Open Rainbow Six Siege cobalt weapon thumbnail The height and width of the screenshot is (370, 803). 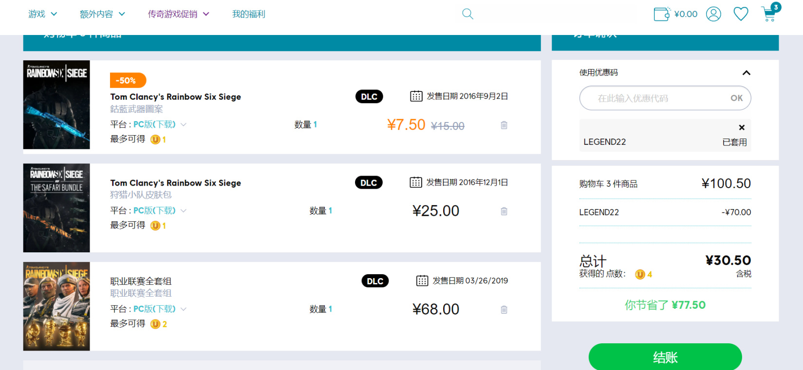(56, 105)
